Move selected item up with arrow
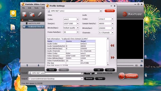 [27, 65]
